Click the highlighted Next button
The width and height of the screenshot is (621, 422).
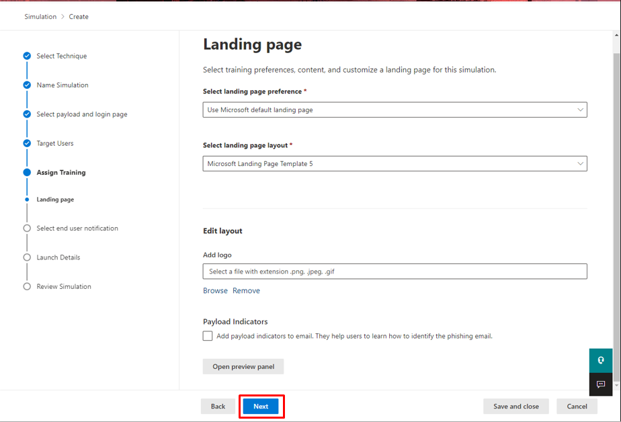[x=261, y=406]
